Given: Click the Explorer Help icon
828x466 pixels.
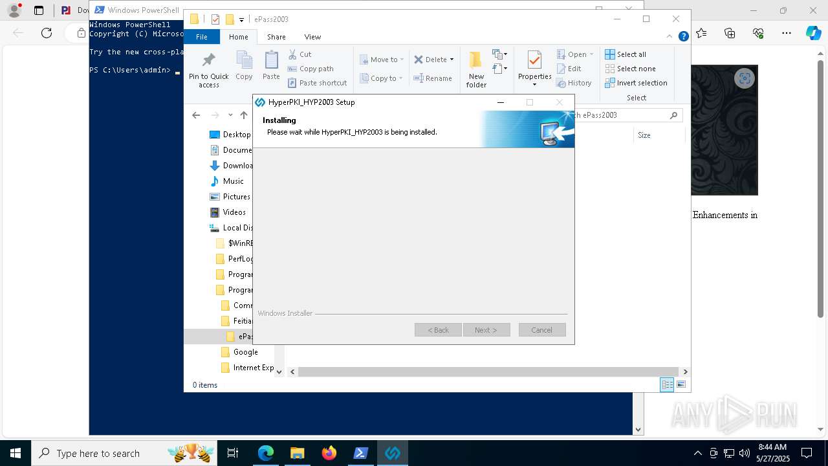Looking at the screenshot, I should (x=683, y=37).
